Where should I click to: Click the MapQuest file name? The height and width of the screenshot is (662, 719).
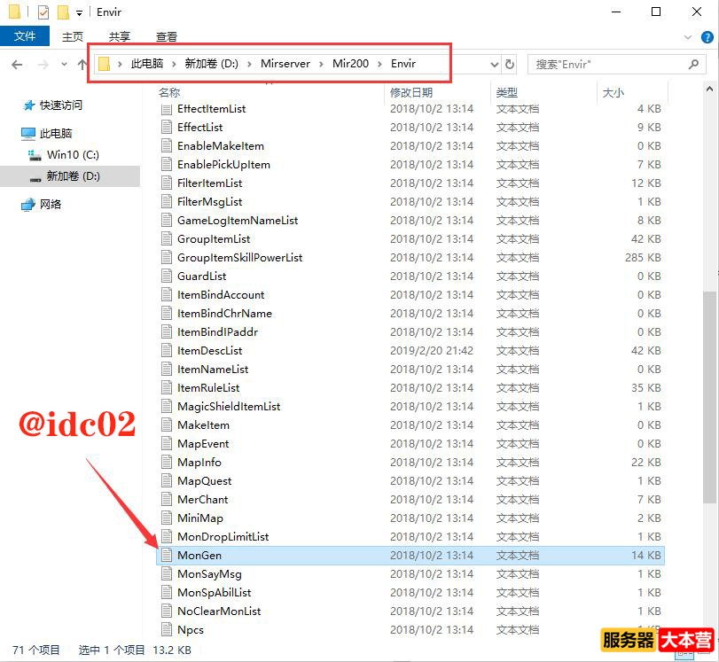[x=205, y=481]
